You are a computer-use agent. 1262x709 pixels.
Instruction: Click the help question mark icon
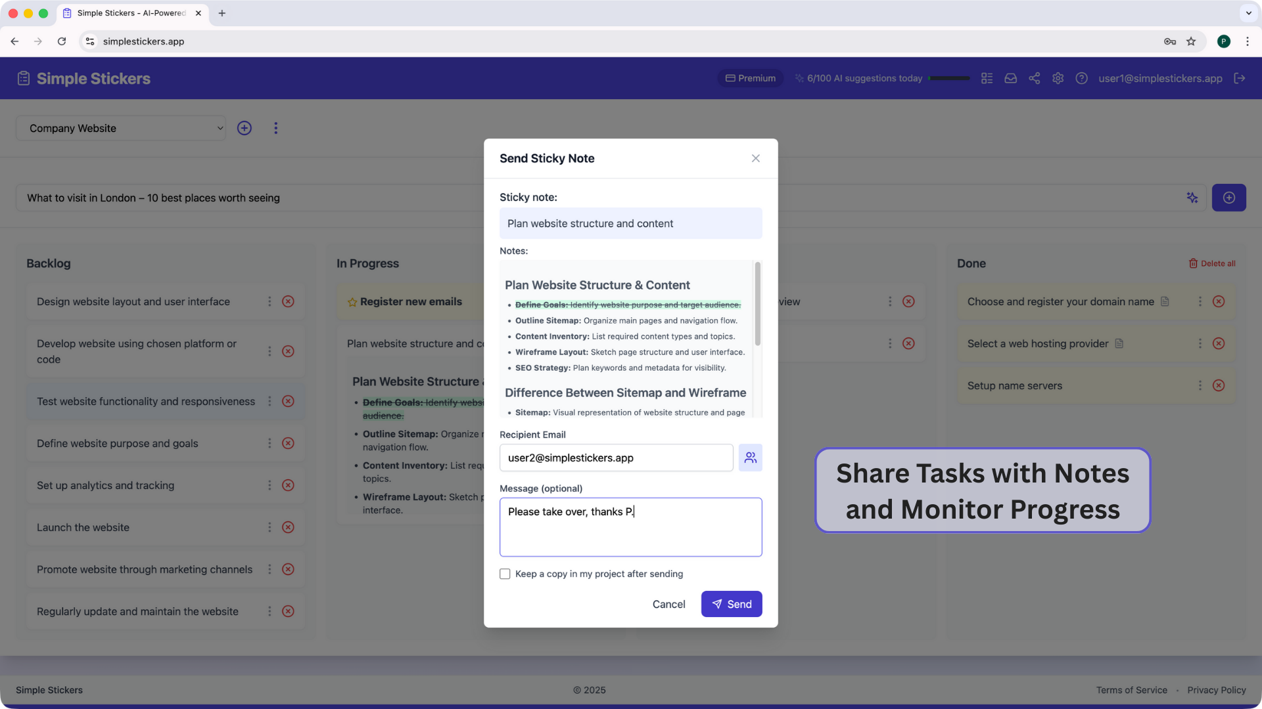point(1081,78)
